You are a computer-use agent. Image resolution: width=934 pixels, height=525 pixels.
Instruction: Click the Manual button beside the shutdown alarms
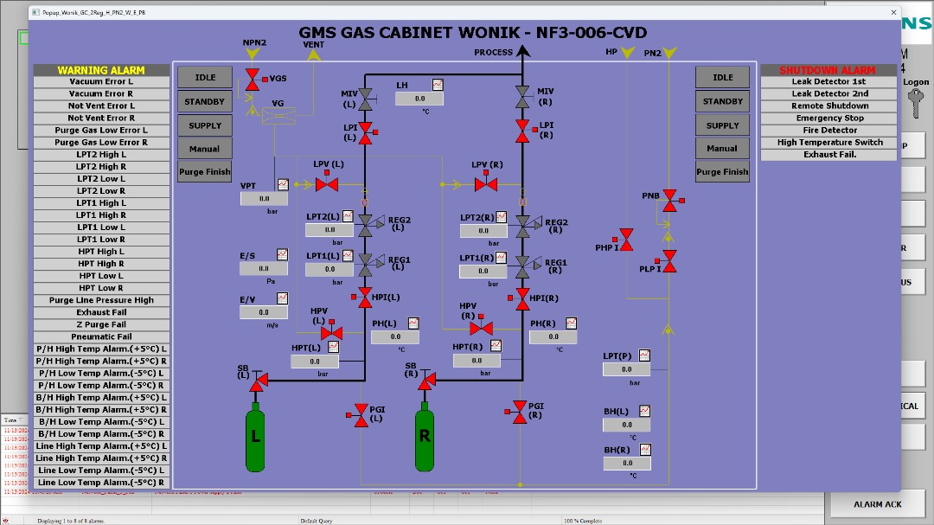pos(722,149)
